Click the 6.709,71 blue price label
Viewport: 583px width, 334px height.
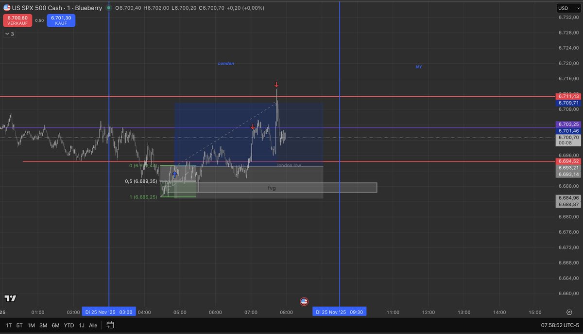568,103
